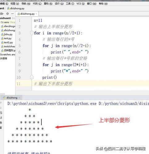Click the disizhong.py breadcrumb in navigation bar
The image size is (149, 154).
tap(16, 8)
